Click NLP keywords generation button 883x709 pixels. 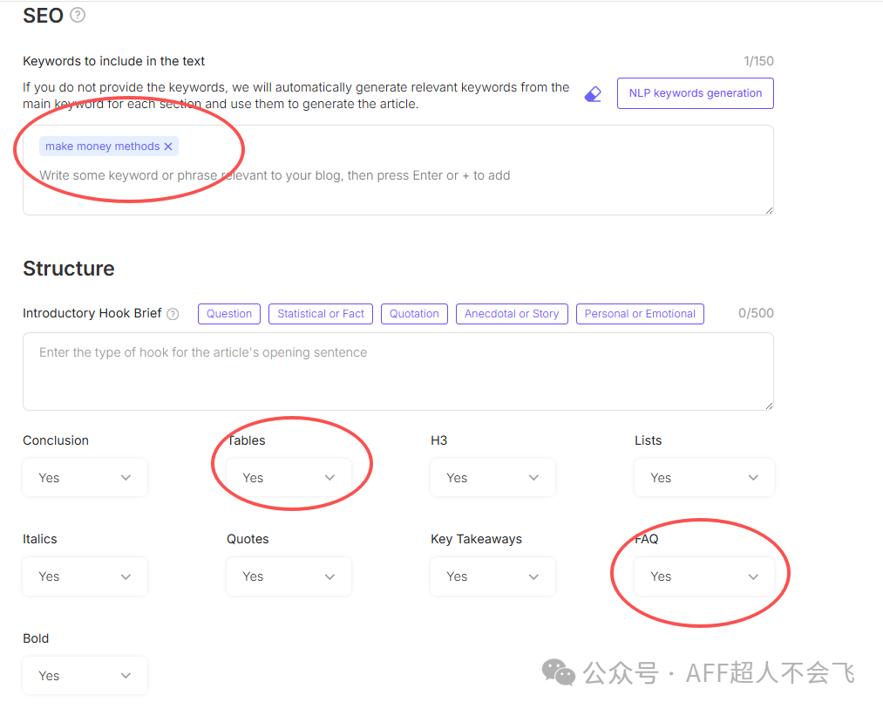[696, 93]
